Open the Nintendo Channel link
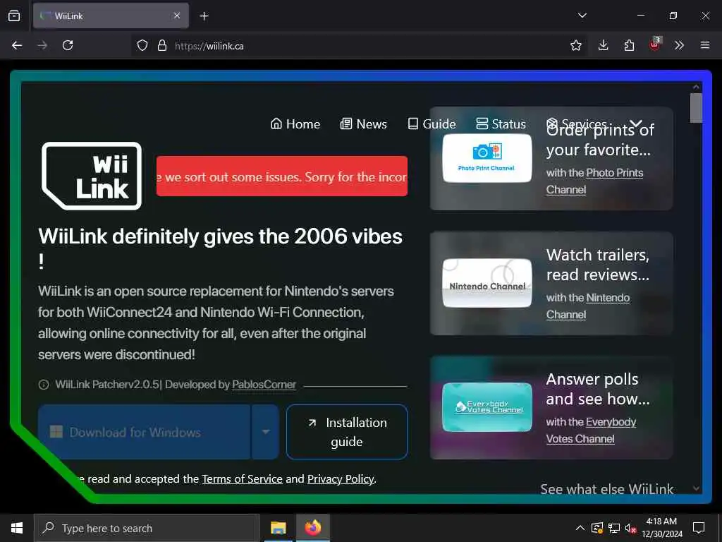The image size is (722, 542). tap(587, 306)
